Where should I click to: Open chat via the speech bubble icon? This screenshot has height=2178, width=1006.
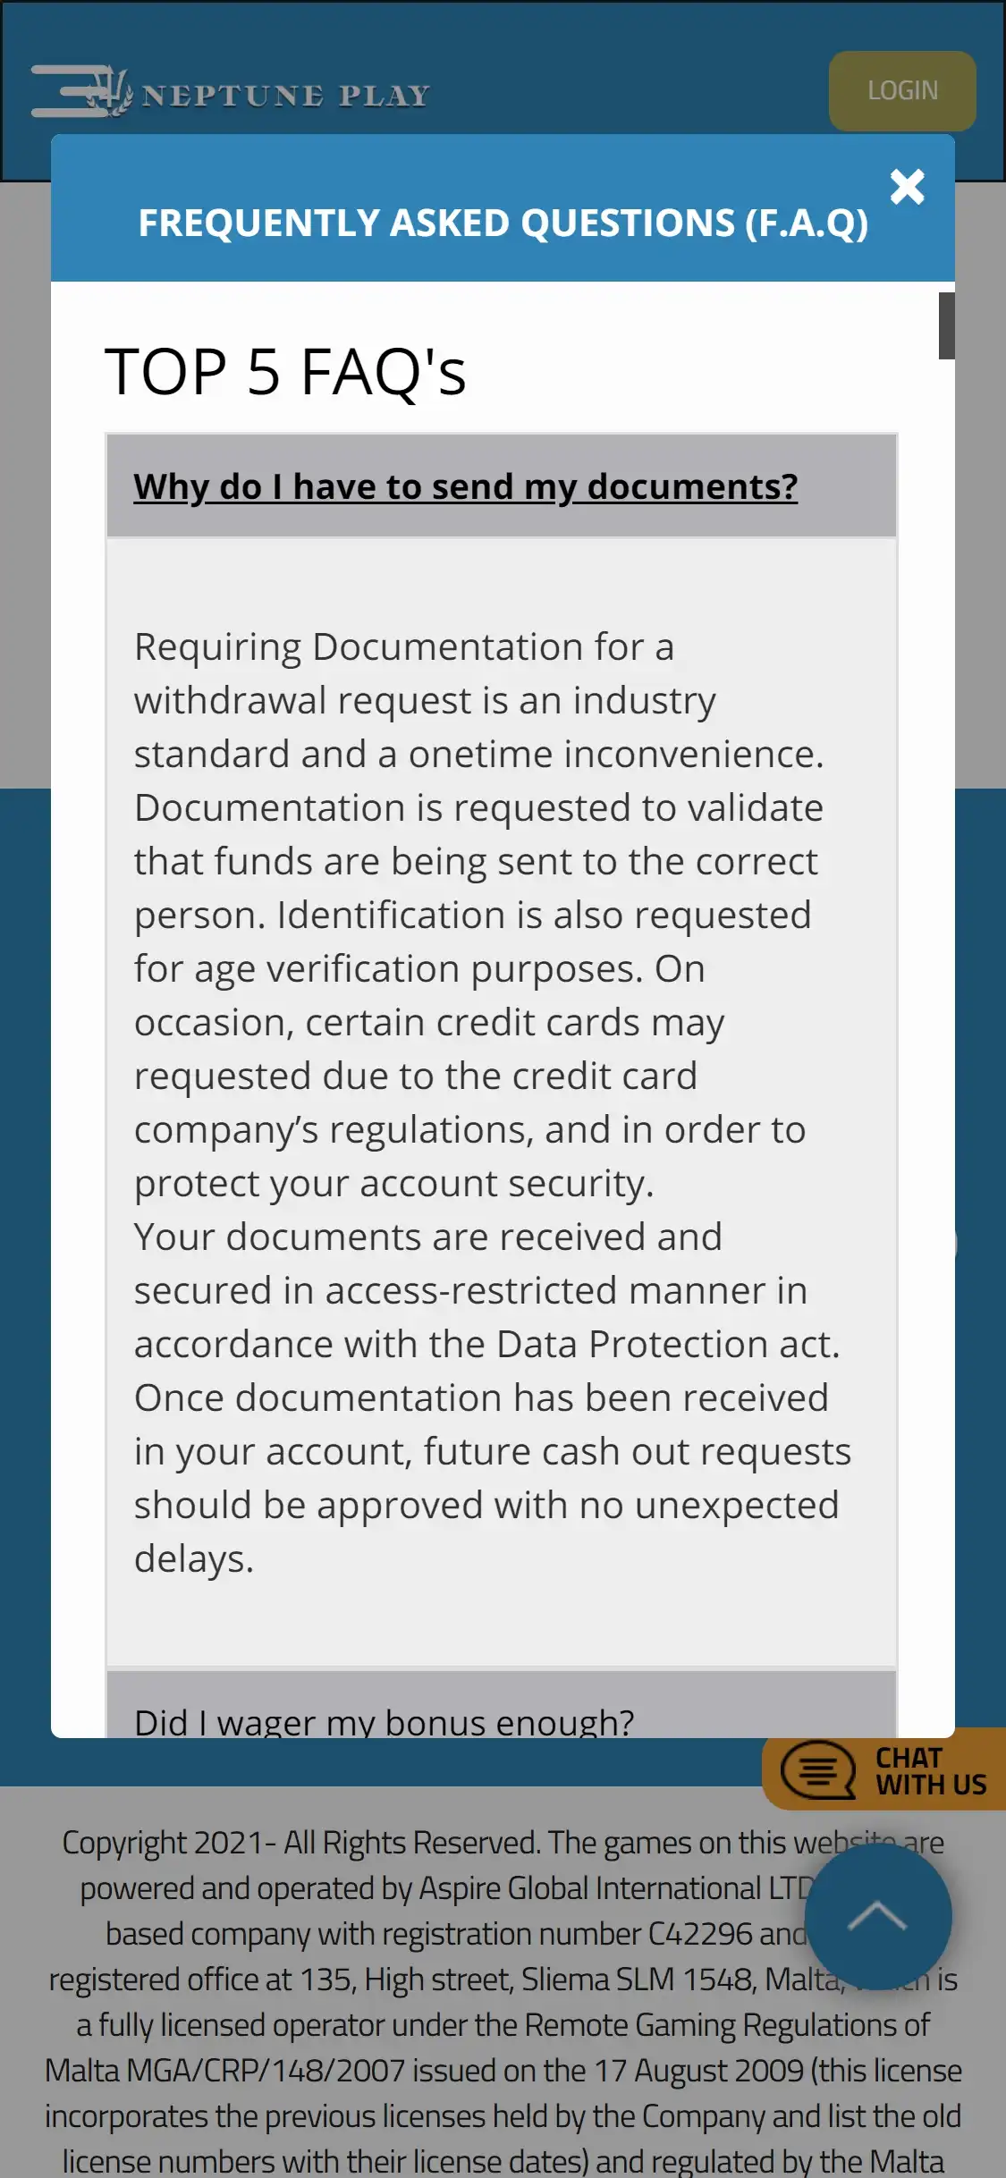tap(817, 1770)
